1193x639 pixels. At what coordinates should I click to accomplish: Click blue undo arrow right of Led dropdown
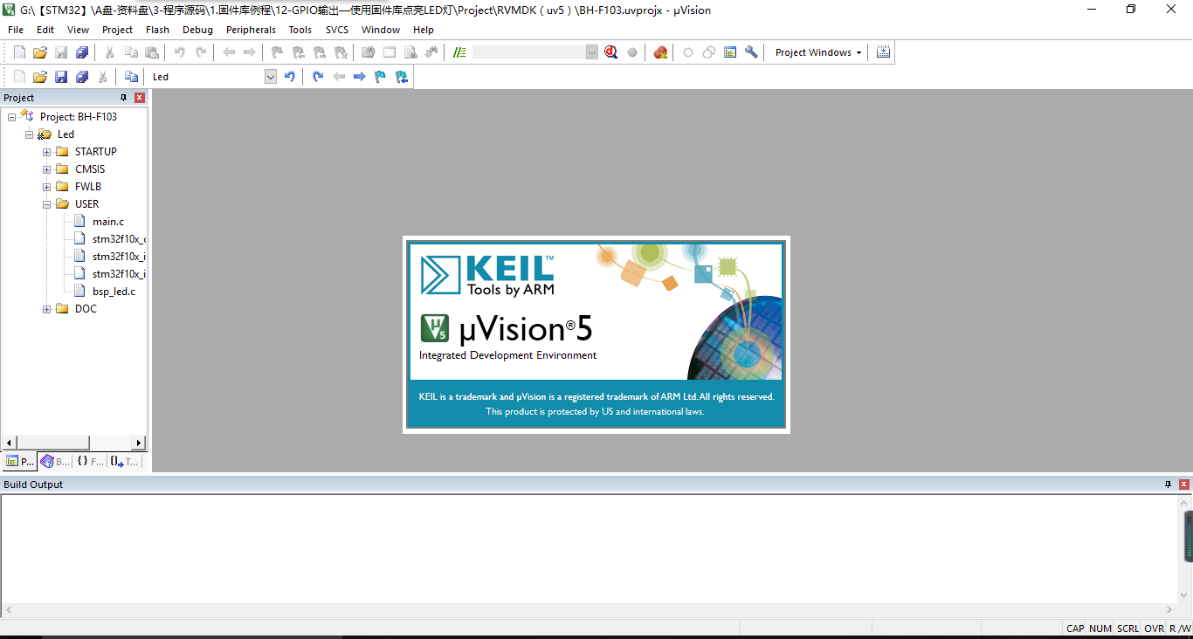[290, 77]
